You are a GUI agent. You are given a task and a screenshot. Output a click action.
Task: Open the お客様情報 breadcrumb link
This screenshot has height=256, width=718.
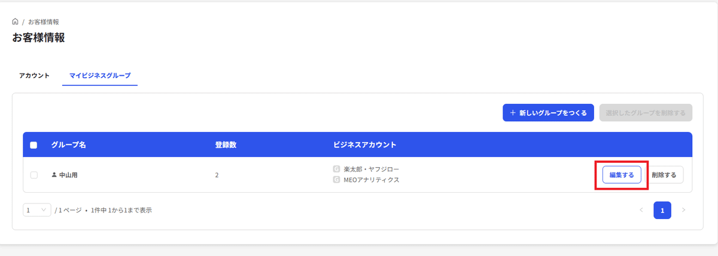click(x=43, y=21)
